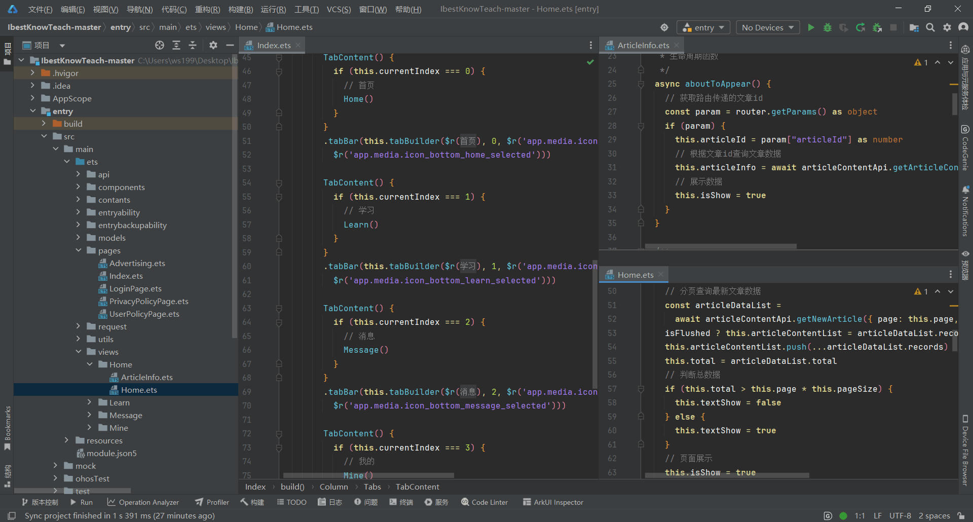Open Home.ets editor pane options menu
Screen dimensions: 973x522
951,274
